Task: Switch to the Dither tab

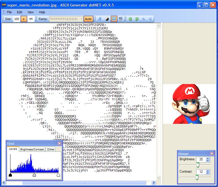Action: 51,149
